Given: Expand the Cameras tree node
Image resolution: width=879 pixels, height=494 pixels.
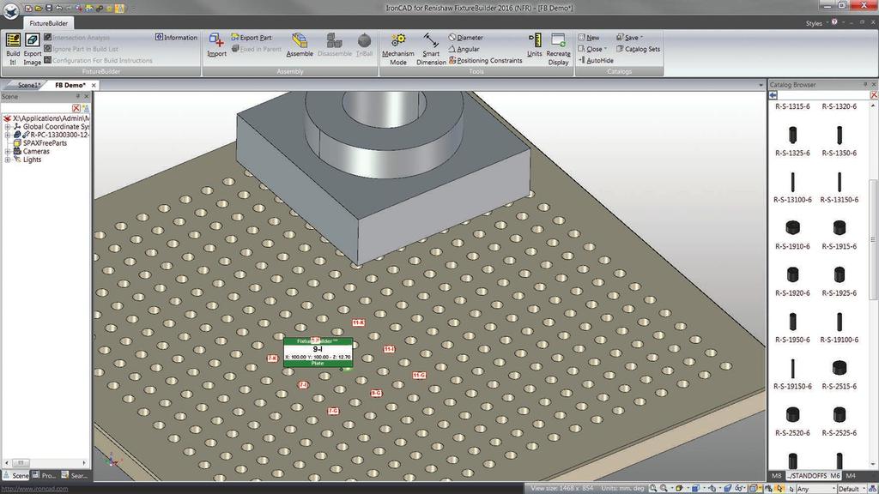Looking at the screenshot, I should point(7,151).
